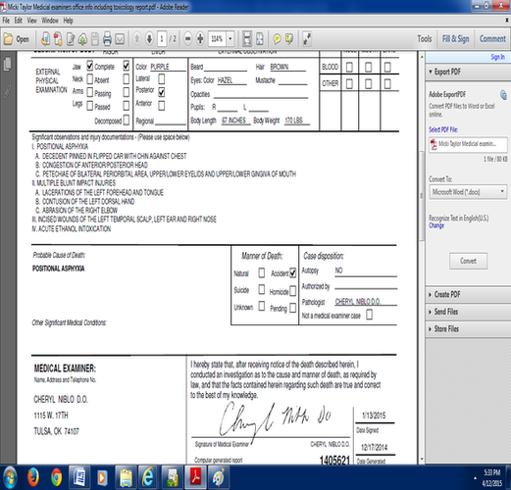Image resolution: width=511 pixels, height=490 pixels.
Task: Open the View menu
Action: [31, 21]
